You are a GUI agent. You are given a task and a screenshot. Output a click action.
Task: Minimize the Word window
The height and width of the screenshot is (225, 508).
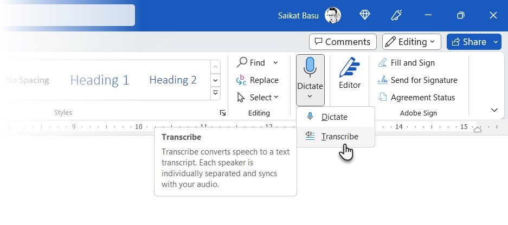[428, 15]
